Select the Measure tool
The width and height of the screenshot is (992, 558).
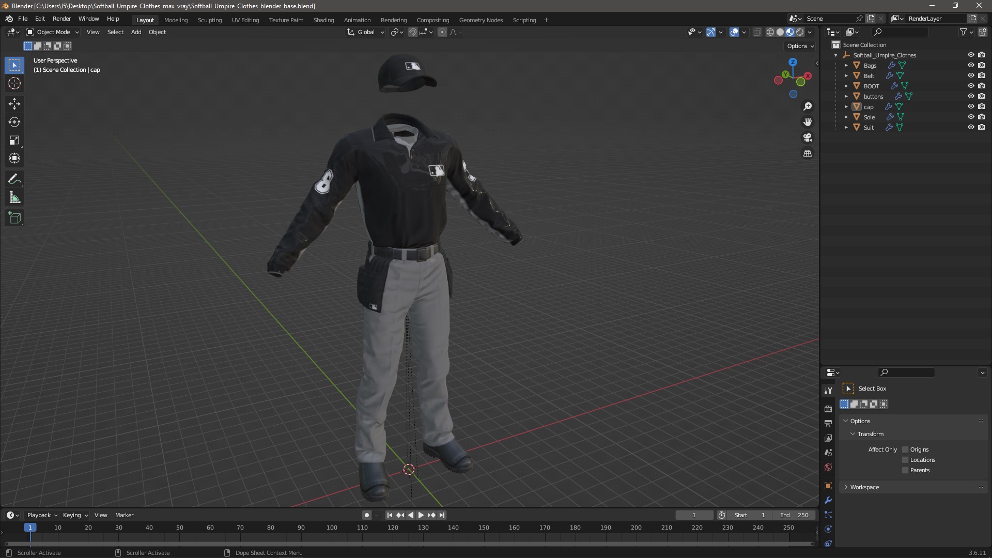pyautogui.click(x=14, y=197)
